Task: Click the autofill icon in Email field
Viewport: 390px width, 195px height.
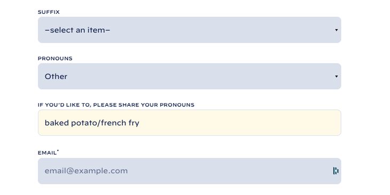Action: [x=336, y=171]
